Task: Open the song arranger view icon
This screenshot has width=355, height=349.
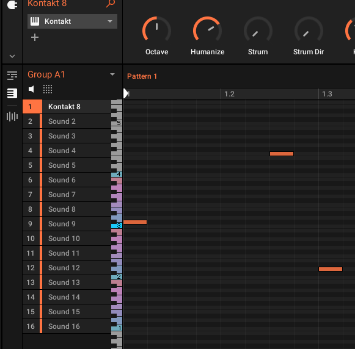Action: pyautogui.click(x=12, y=76)
